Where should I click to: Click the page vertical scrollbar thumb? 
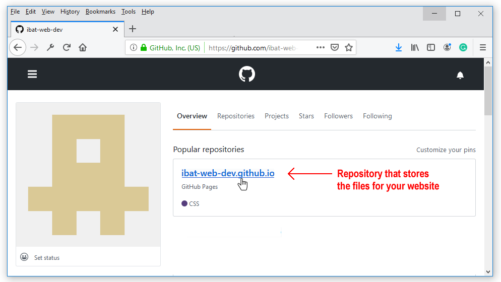(x=488, y=91)
